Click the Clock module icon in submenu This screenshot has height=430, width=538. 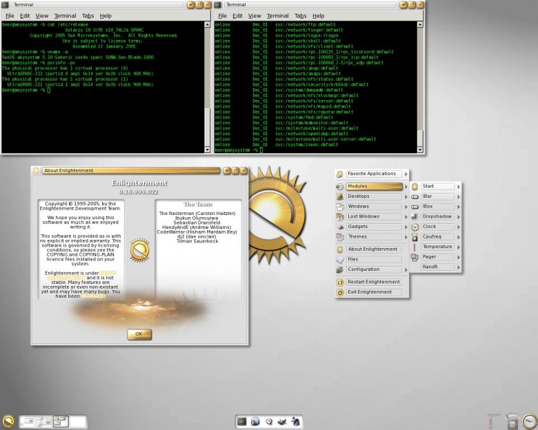(x=415, y=227)
